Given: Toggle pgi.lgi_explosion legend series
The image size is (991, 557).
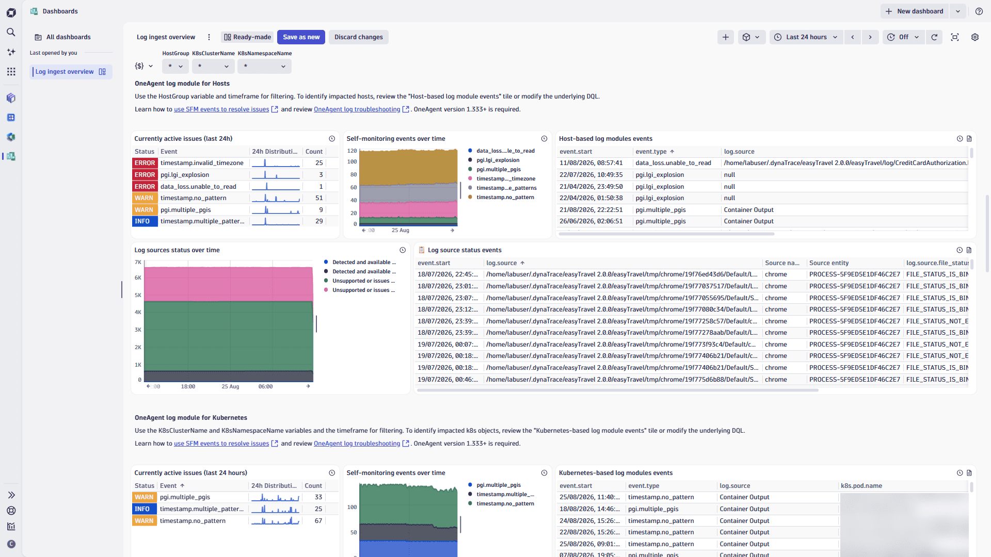Looking at the screenshot, I should click(494, 160).
